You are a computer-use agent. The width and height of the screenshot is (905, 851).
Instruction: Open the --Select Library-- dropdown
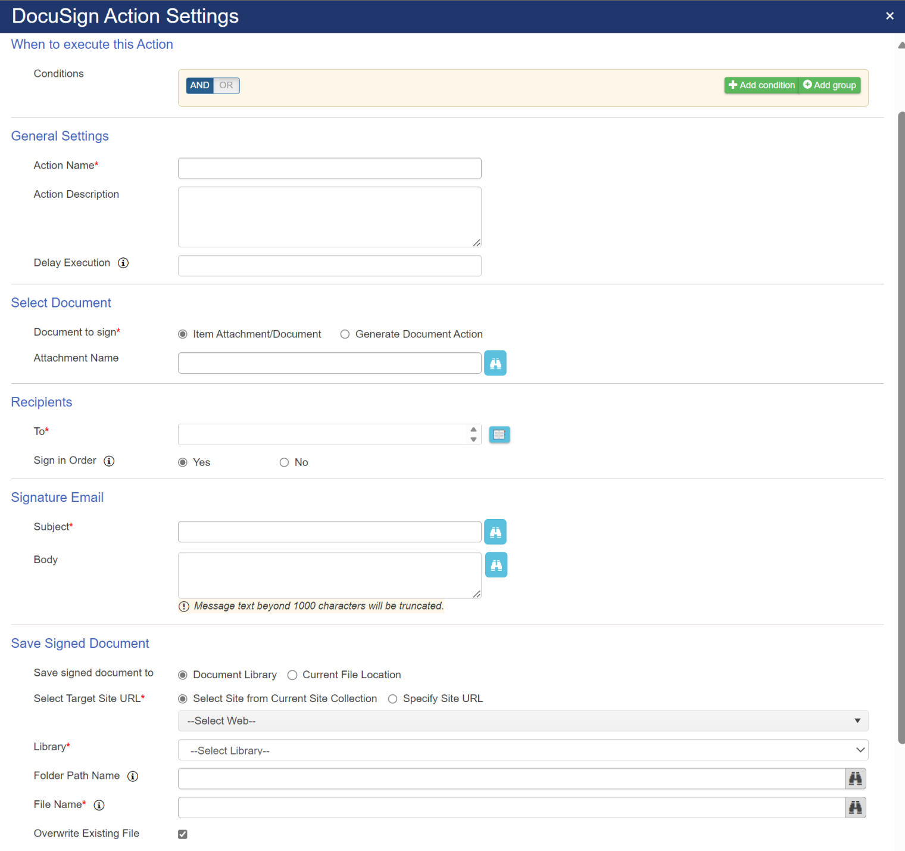pyautogui.click(x=523, y=750)
